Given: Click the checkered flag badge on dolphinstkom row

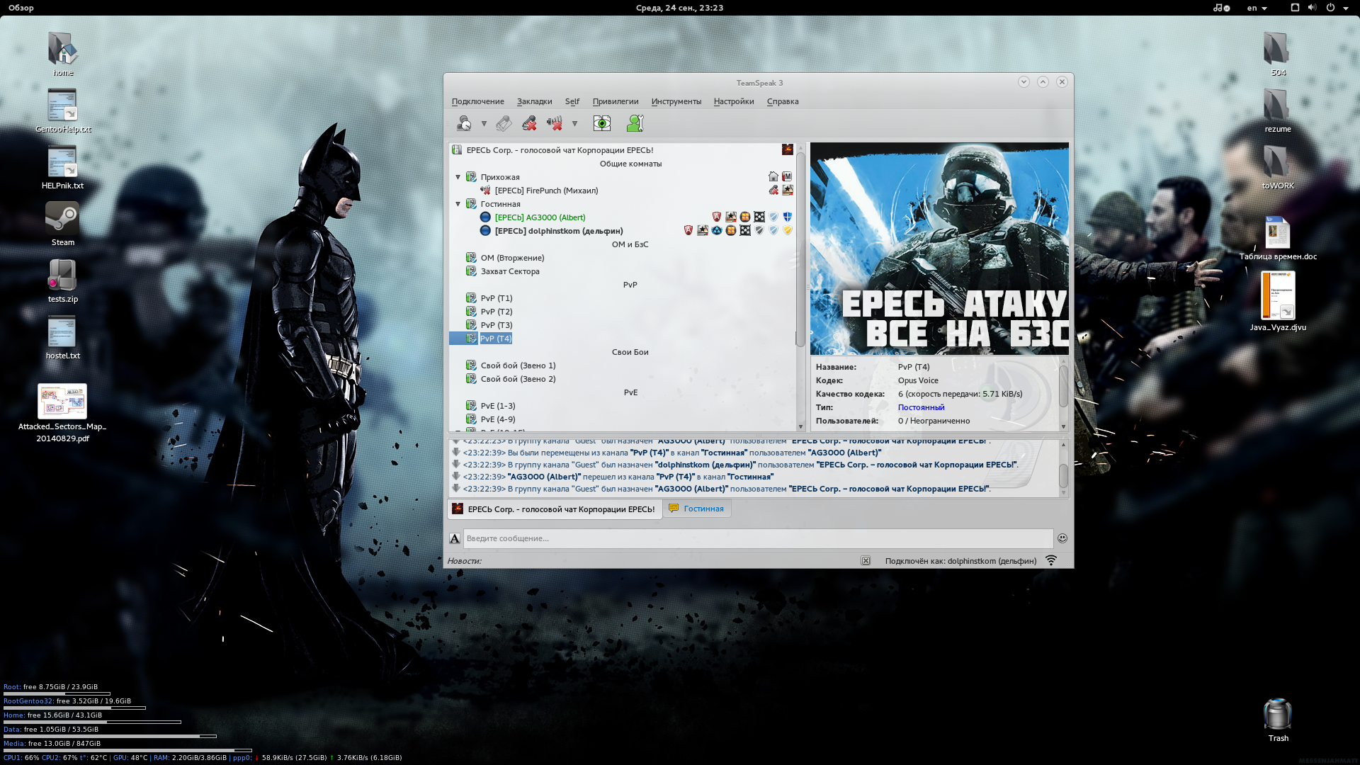Looking at the screenshot, I should tap(745, 230).
